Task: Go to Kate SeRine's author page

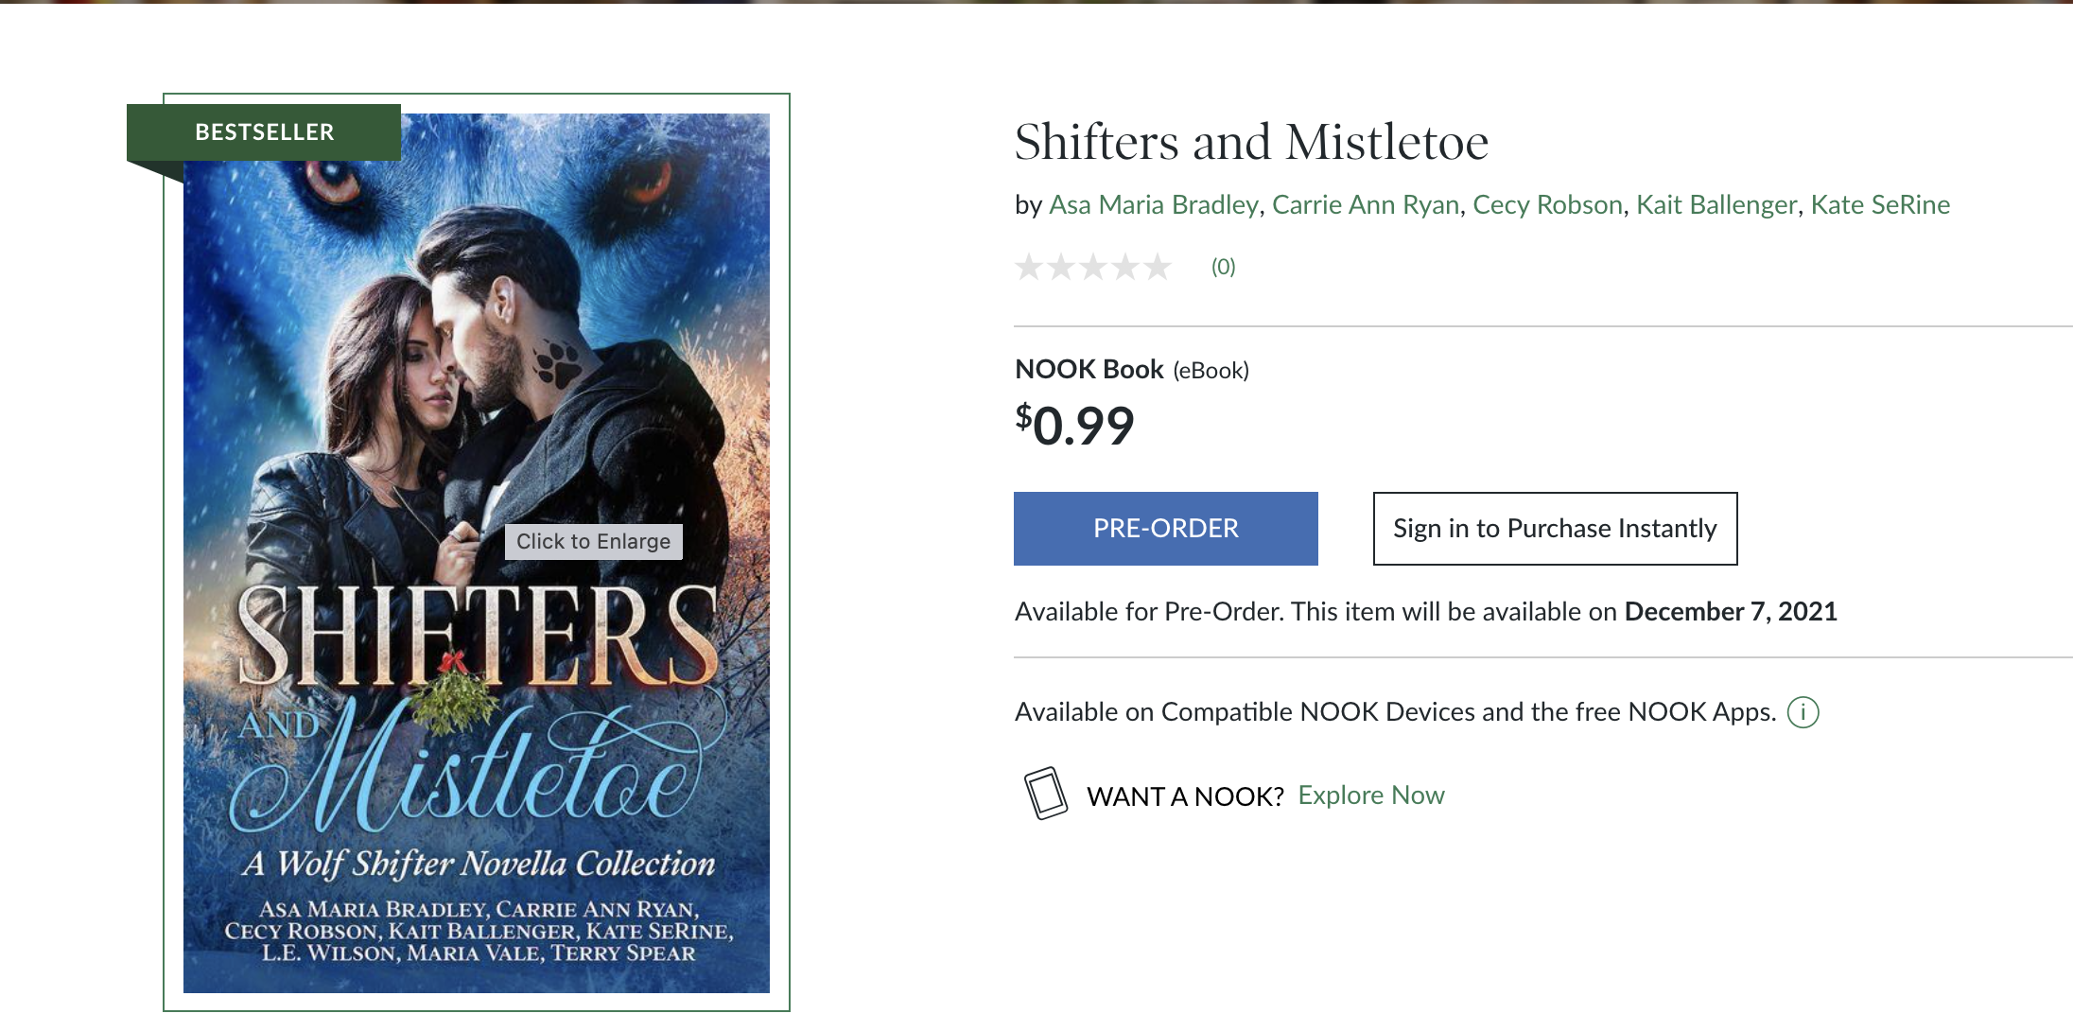Action: (1880, 205)
